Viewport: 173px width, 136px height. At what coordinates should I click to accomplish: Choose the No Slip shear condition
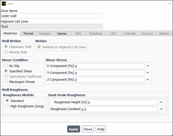click(x=6, y=66)
